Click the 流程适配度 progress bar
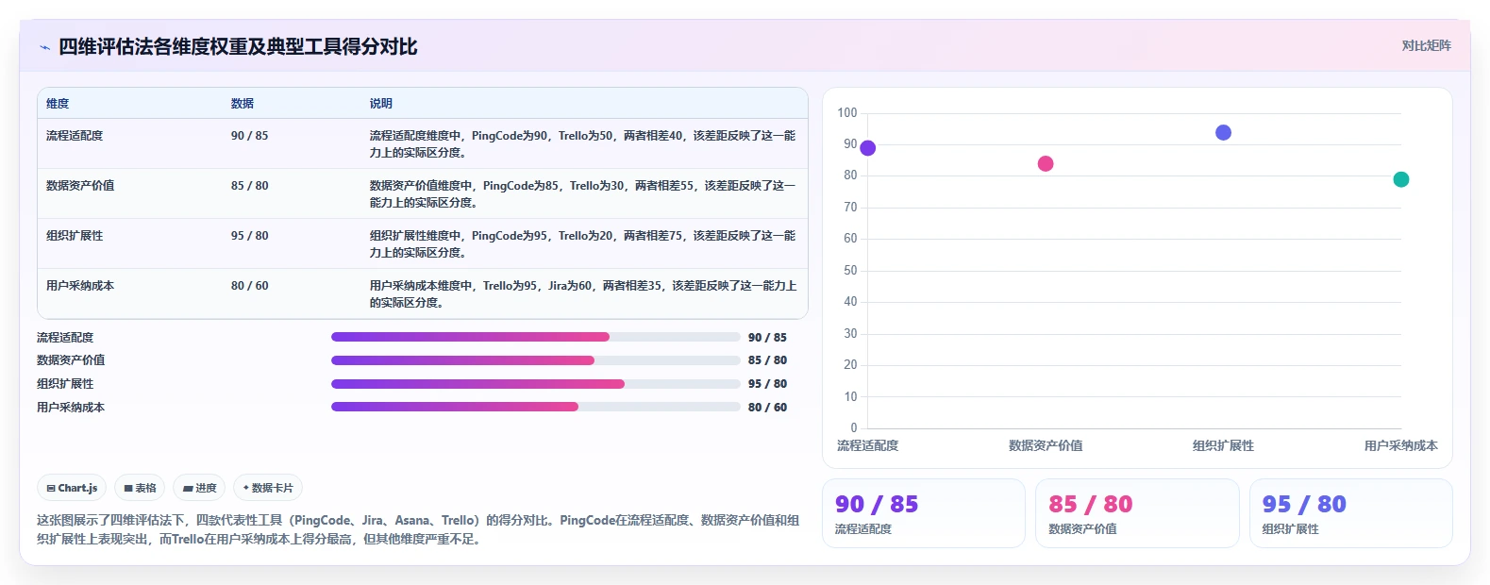1490x585 pixels. click(535, 337)
